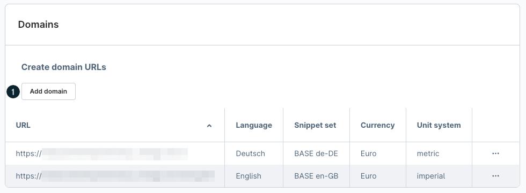This screenshot has width=526, height=193.
Task: Open the context menu for the English domain row
Action: pyautogui.click(x=495, y=176)
